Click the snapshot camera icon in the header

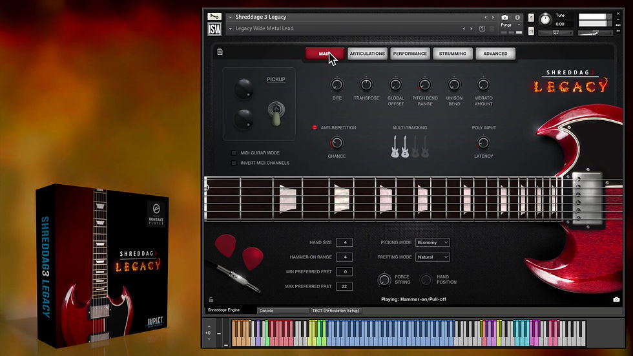(x=504, y=17)
